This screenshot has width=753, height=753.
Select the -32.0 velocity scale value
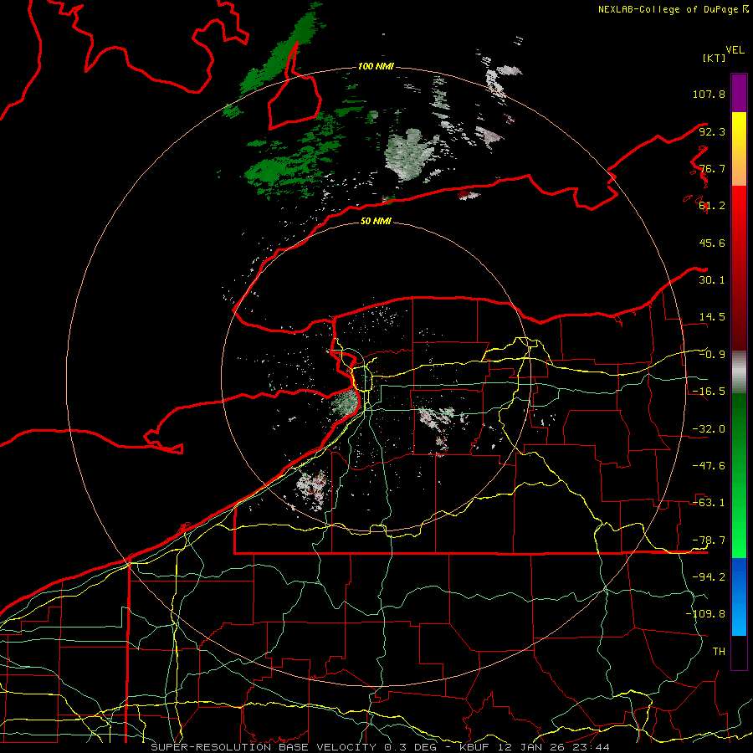[x=709, y=429]
